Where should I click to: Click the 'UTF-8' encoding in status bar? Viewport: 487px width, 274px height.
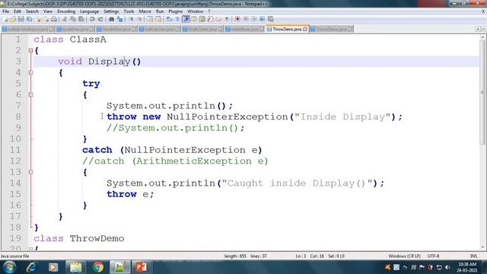tap(433, 256)
